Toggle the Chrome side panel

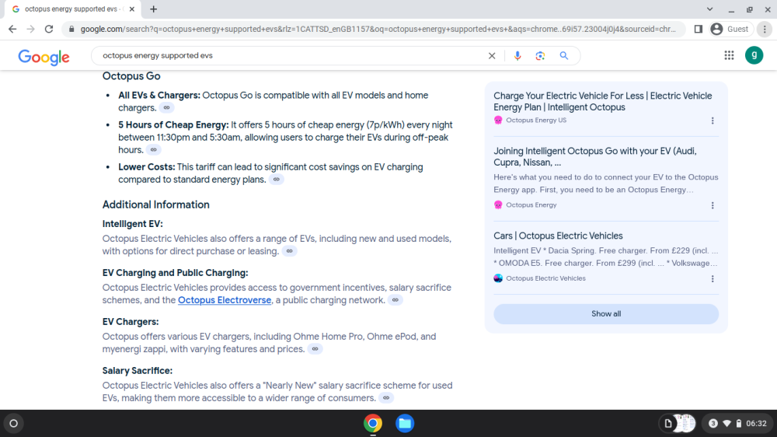click(x=699, y=30)
